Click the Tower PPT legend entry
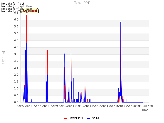Image resolution: width=164 pixels, height=123 pixels. point(74,118)
